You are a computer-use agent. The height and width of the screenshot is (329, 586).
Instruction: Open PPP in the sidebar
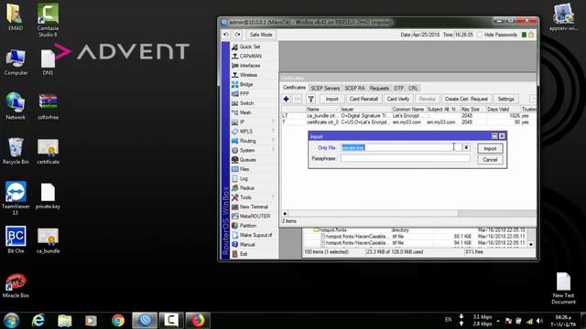pos(244,93)
